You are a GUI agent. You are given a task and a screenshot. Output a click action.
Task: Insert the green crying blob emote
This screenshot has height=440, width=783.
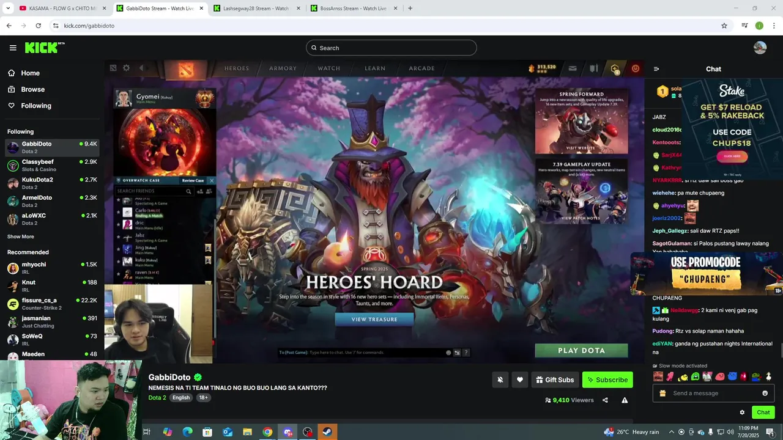tap(695, 376)
